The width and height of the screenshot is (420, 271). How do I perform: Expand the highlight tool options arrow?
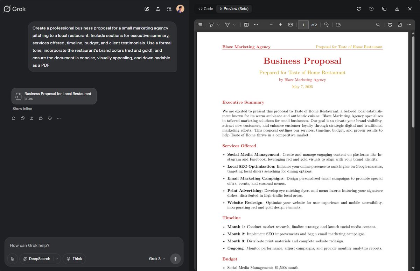218,24
